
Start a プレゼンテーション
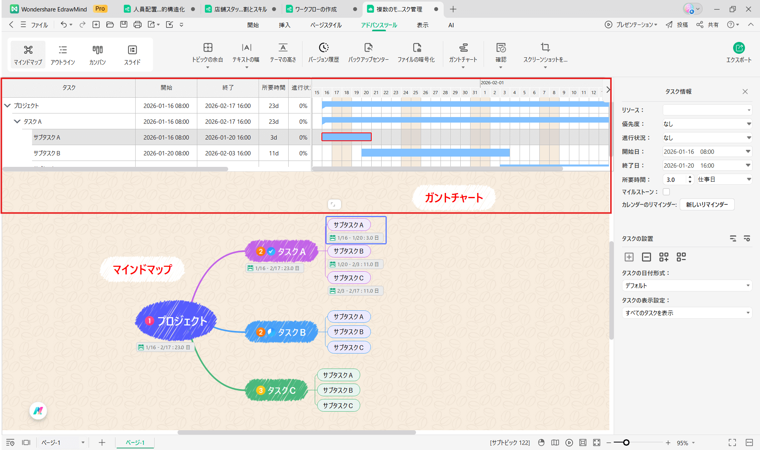(631, 25)
